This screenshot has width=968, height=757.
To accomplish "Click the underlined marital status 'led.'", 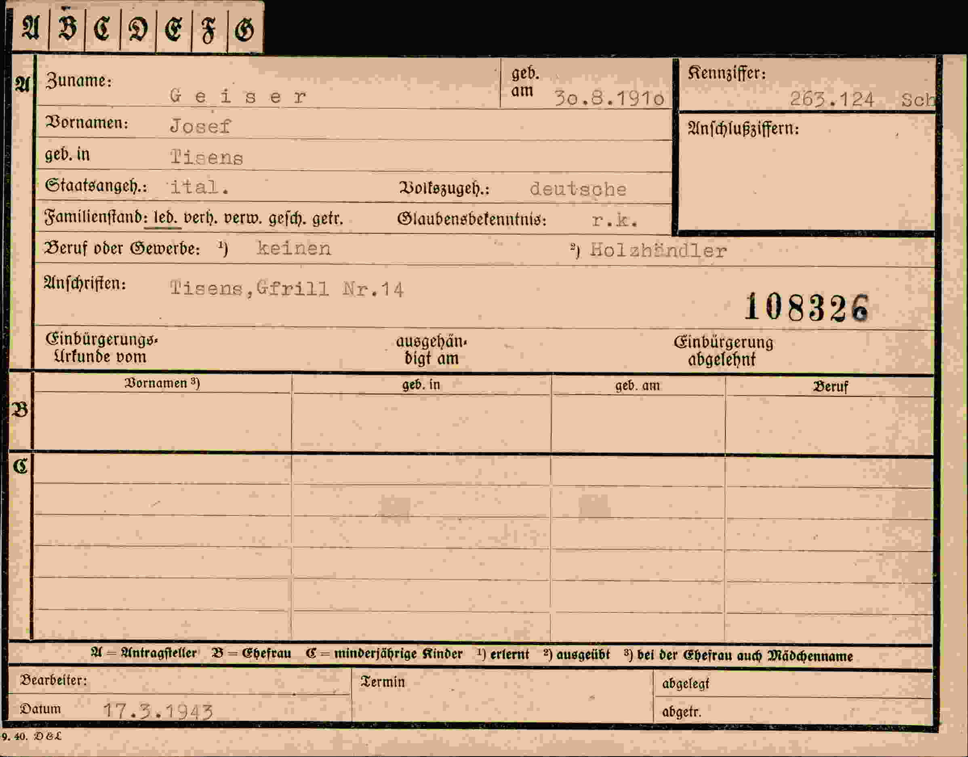I will (165, 218).
